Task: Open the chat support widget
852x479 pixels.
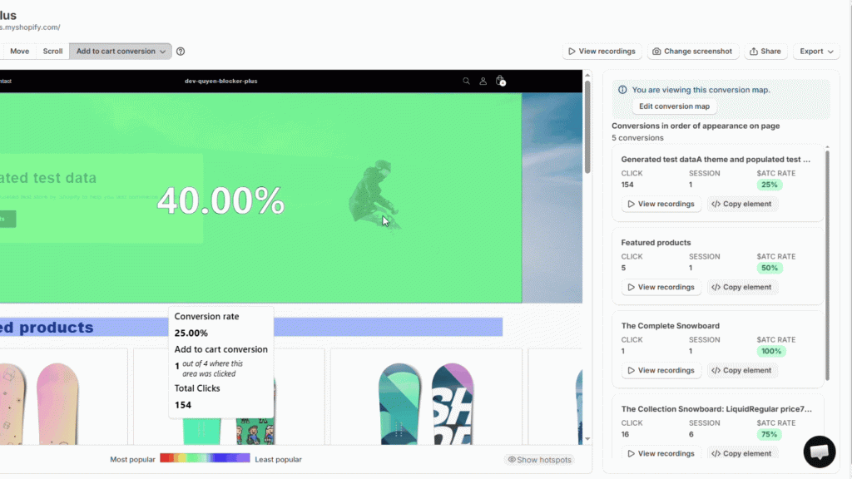Action: coord(819,452)
